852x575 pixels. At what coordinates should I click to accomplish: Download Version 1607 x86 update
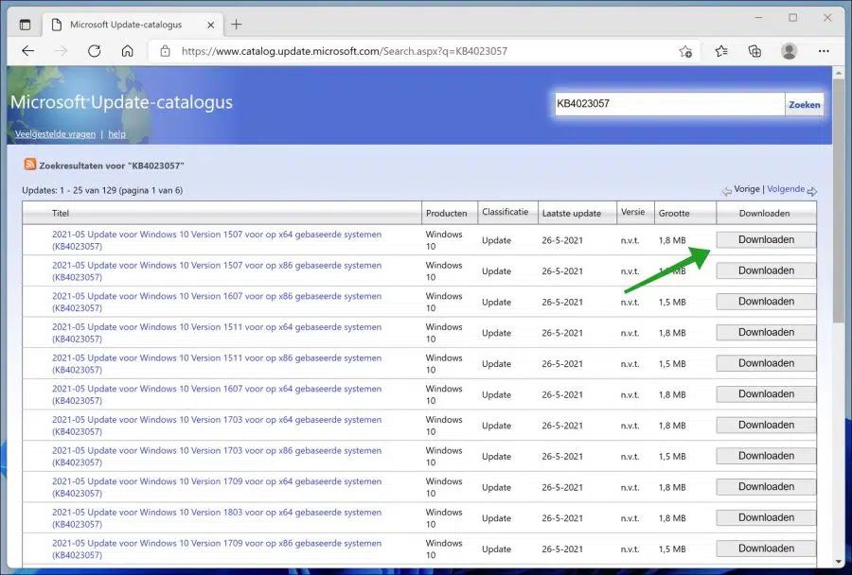766,302
